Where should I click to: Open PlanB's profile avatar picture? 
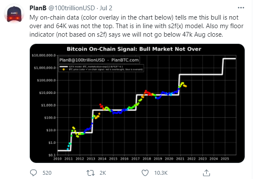click(x=14, y=14)
